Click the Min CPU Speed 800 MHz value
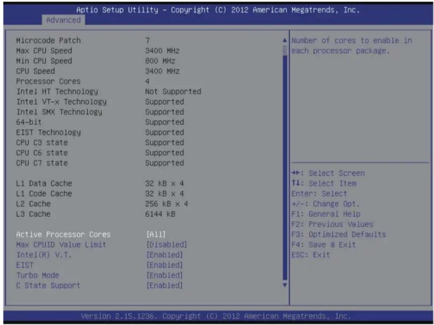The height and width of the screenshot is (325, 434). (x=160, y=61)
